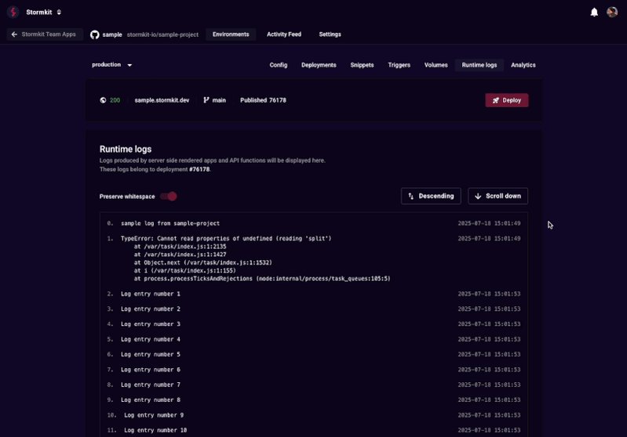The width and height of the screenshot is (627, 437).
Task: Click the GitHub icon beside sample
Action: (x=95, y=34)
